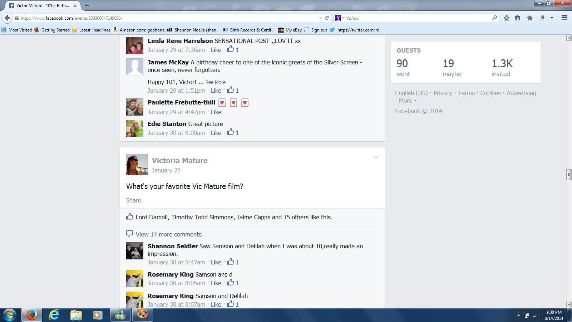Click the comment bubble icon by View 14 more
Screen dimensions: 572x322
[129, 234]
